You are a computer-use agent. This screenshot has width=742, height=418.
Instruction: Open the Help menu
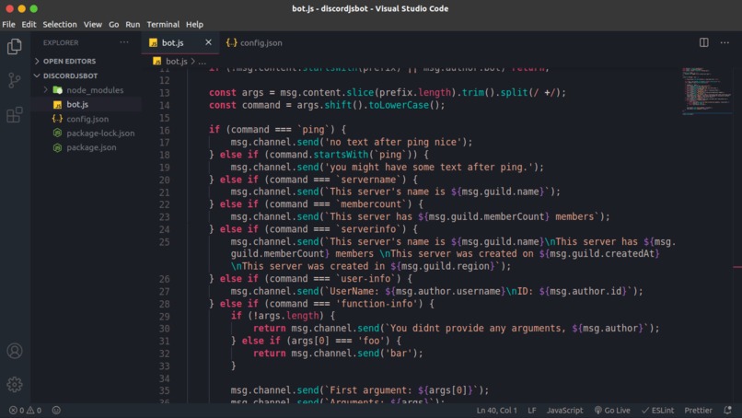(194, 24)
